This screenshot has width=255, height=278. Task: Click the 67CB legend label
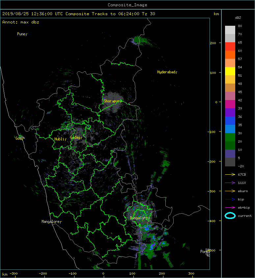[242, 174]
